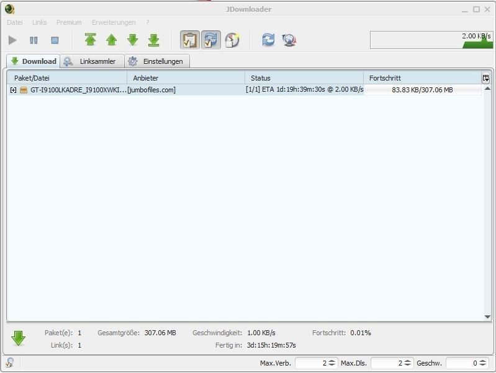Click the scrollbar down arrow
Screen dimensions: 496x373
(x=487, y=317)
